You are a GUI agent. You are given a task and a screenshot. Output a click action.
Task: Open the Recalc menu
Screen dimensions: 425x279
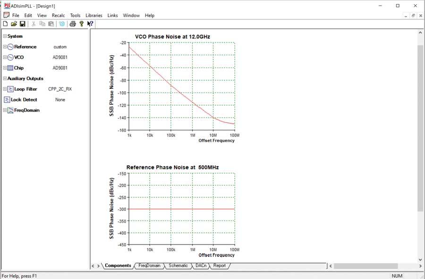(58, 16)
